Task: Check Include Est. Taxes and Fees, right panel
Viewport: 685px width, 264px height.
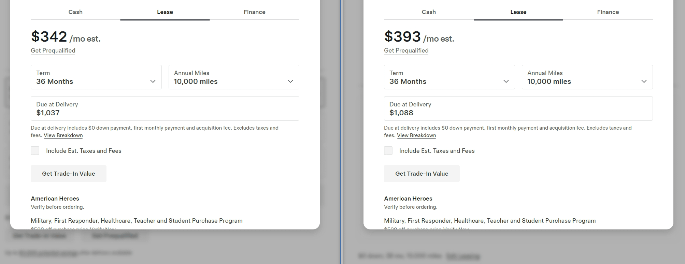Action: pyautogui.click(x=388, y=151)
